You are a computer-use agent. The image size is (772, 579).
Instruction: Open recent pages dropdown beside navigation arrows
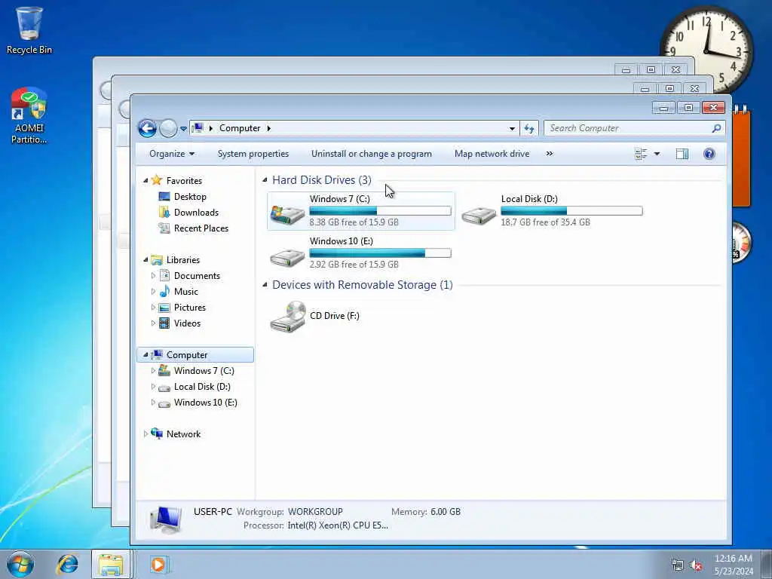[183, 129]
